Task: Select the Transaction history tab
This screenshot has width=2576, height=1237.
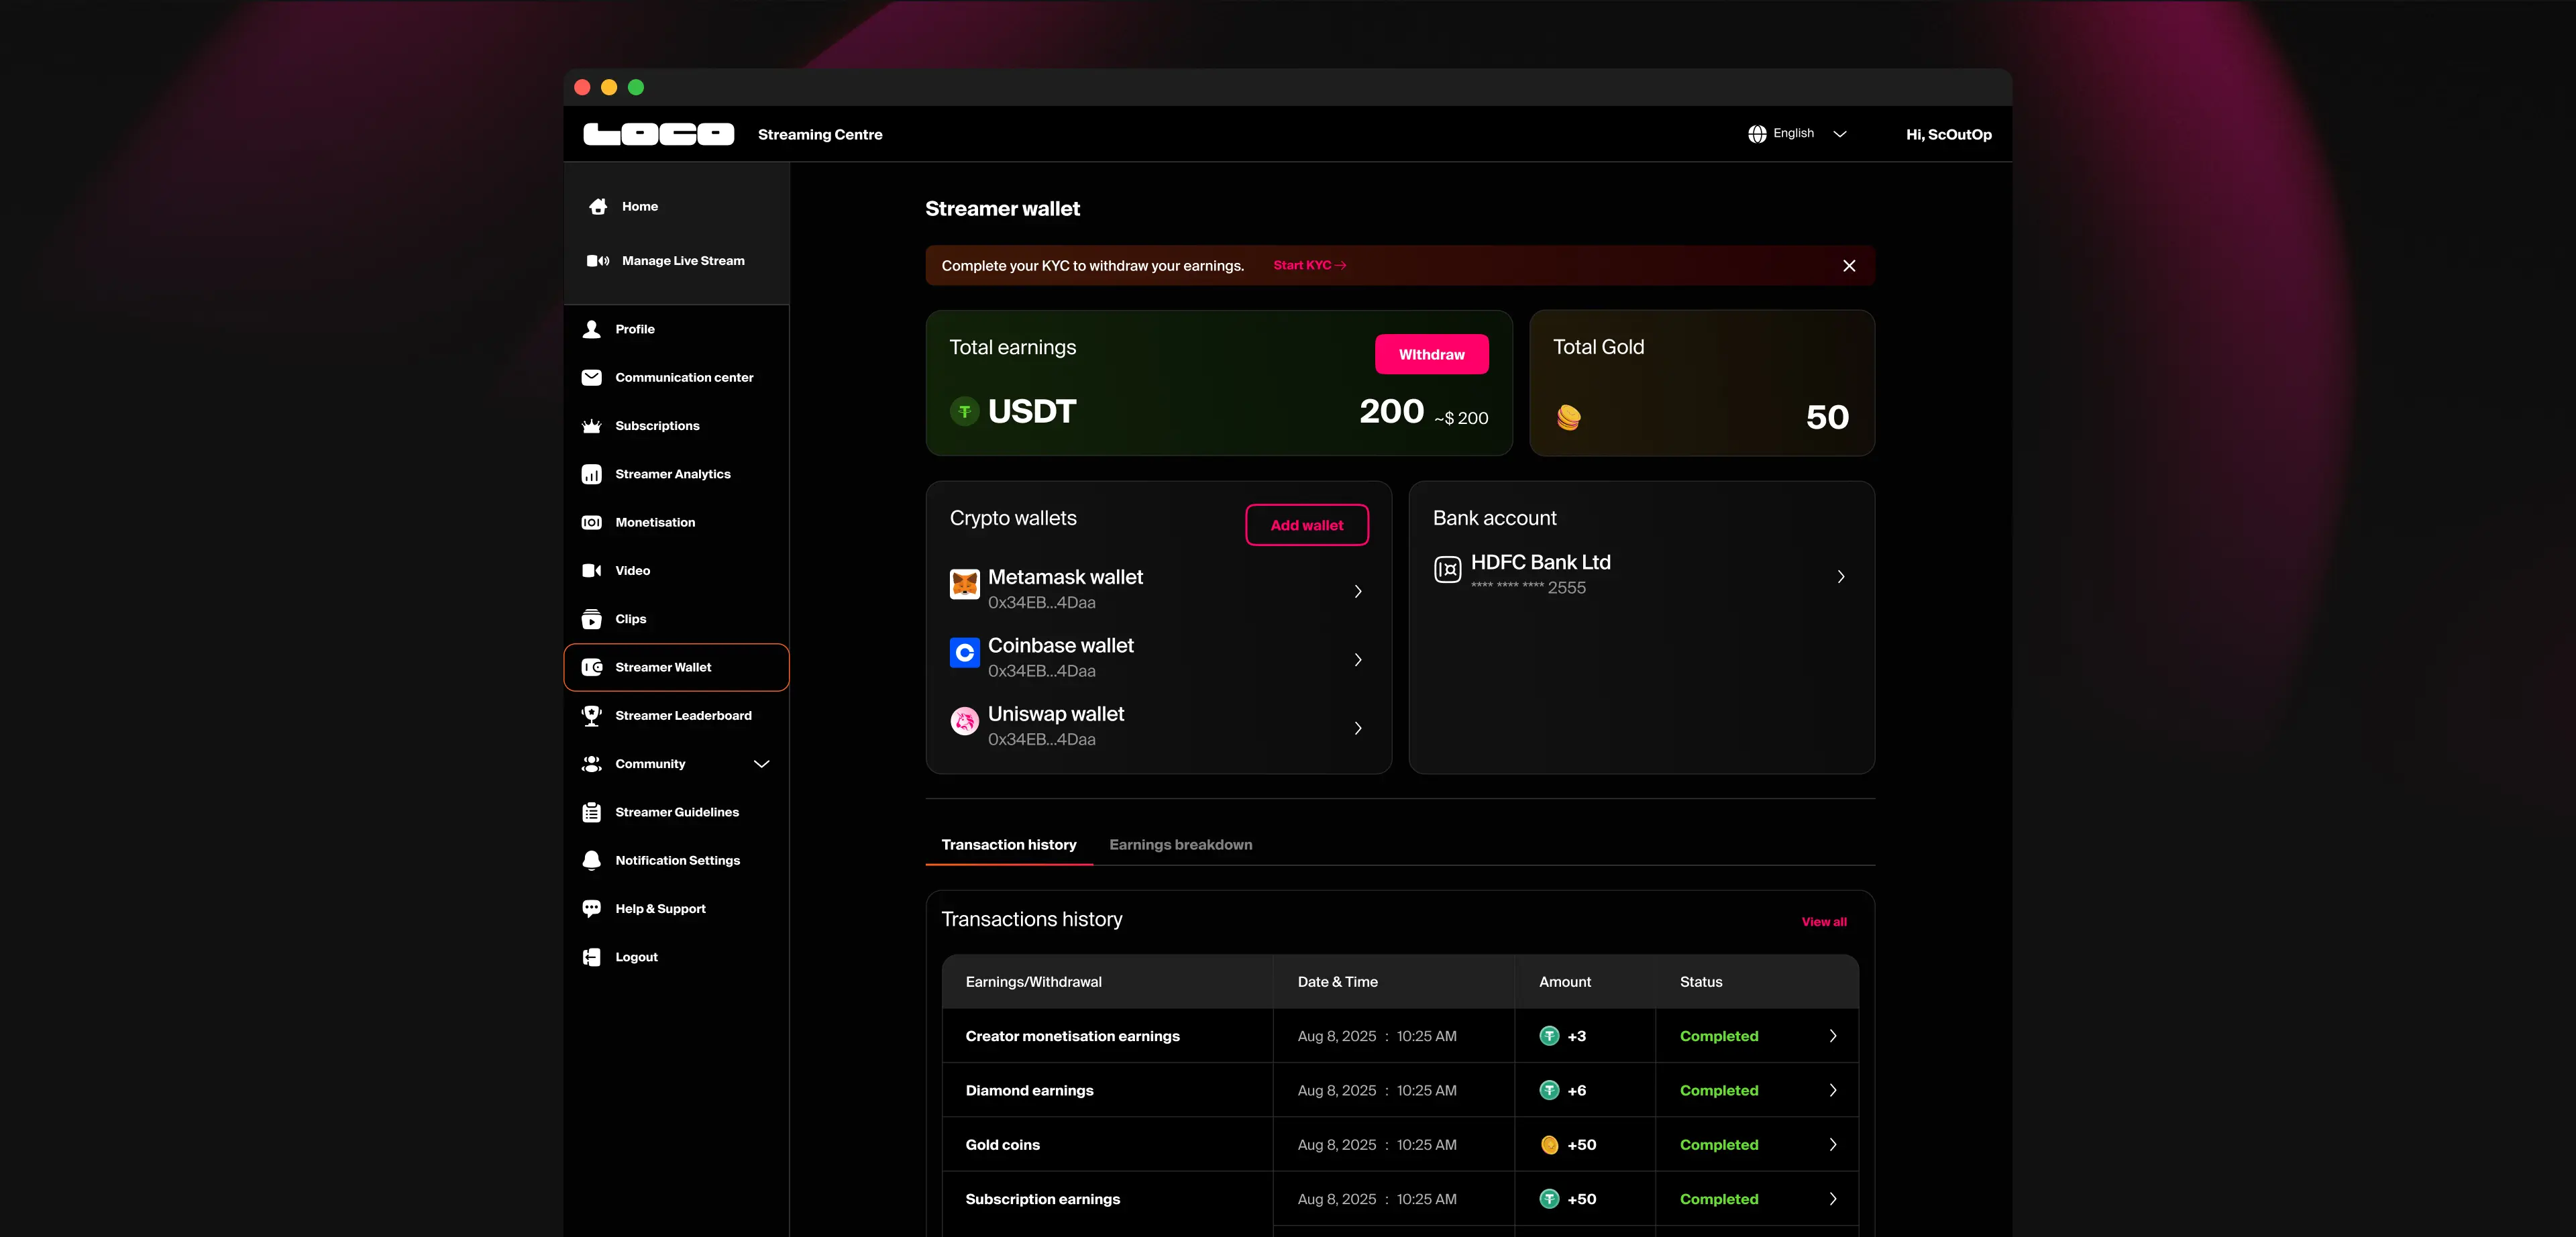Action: point(1008,845)
